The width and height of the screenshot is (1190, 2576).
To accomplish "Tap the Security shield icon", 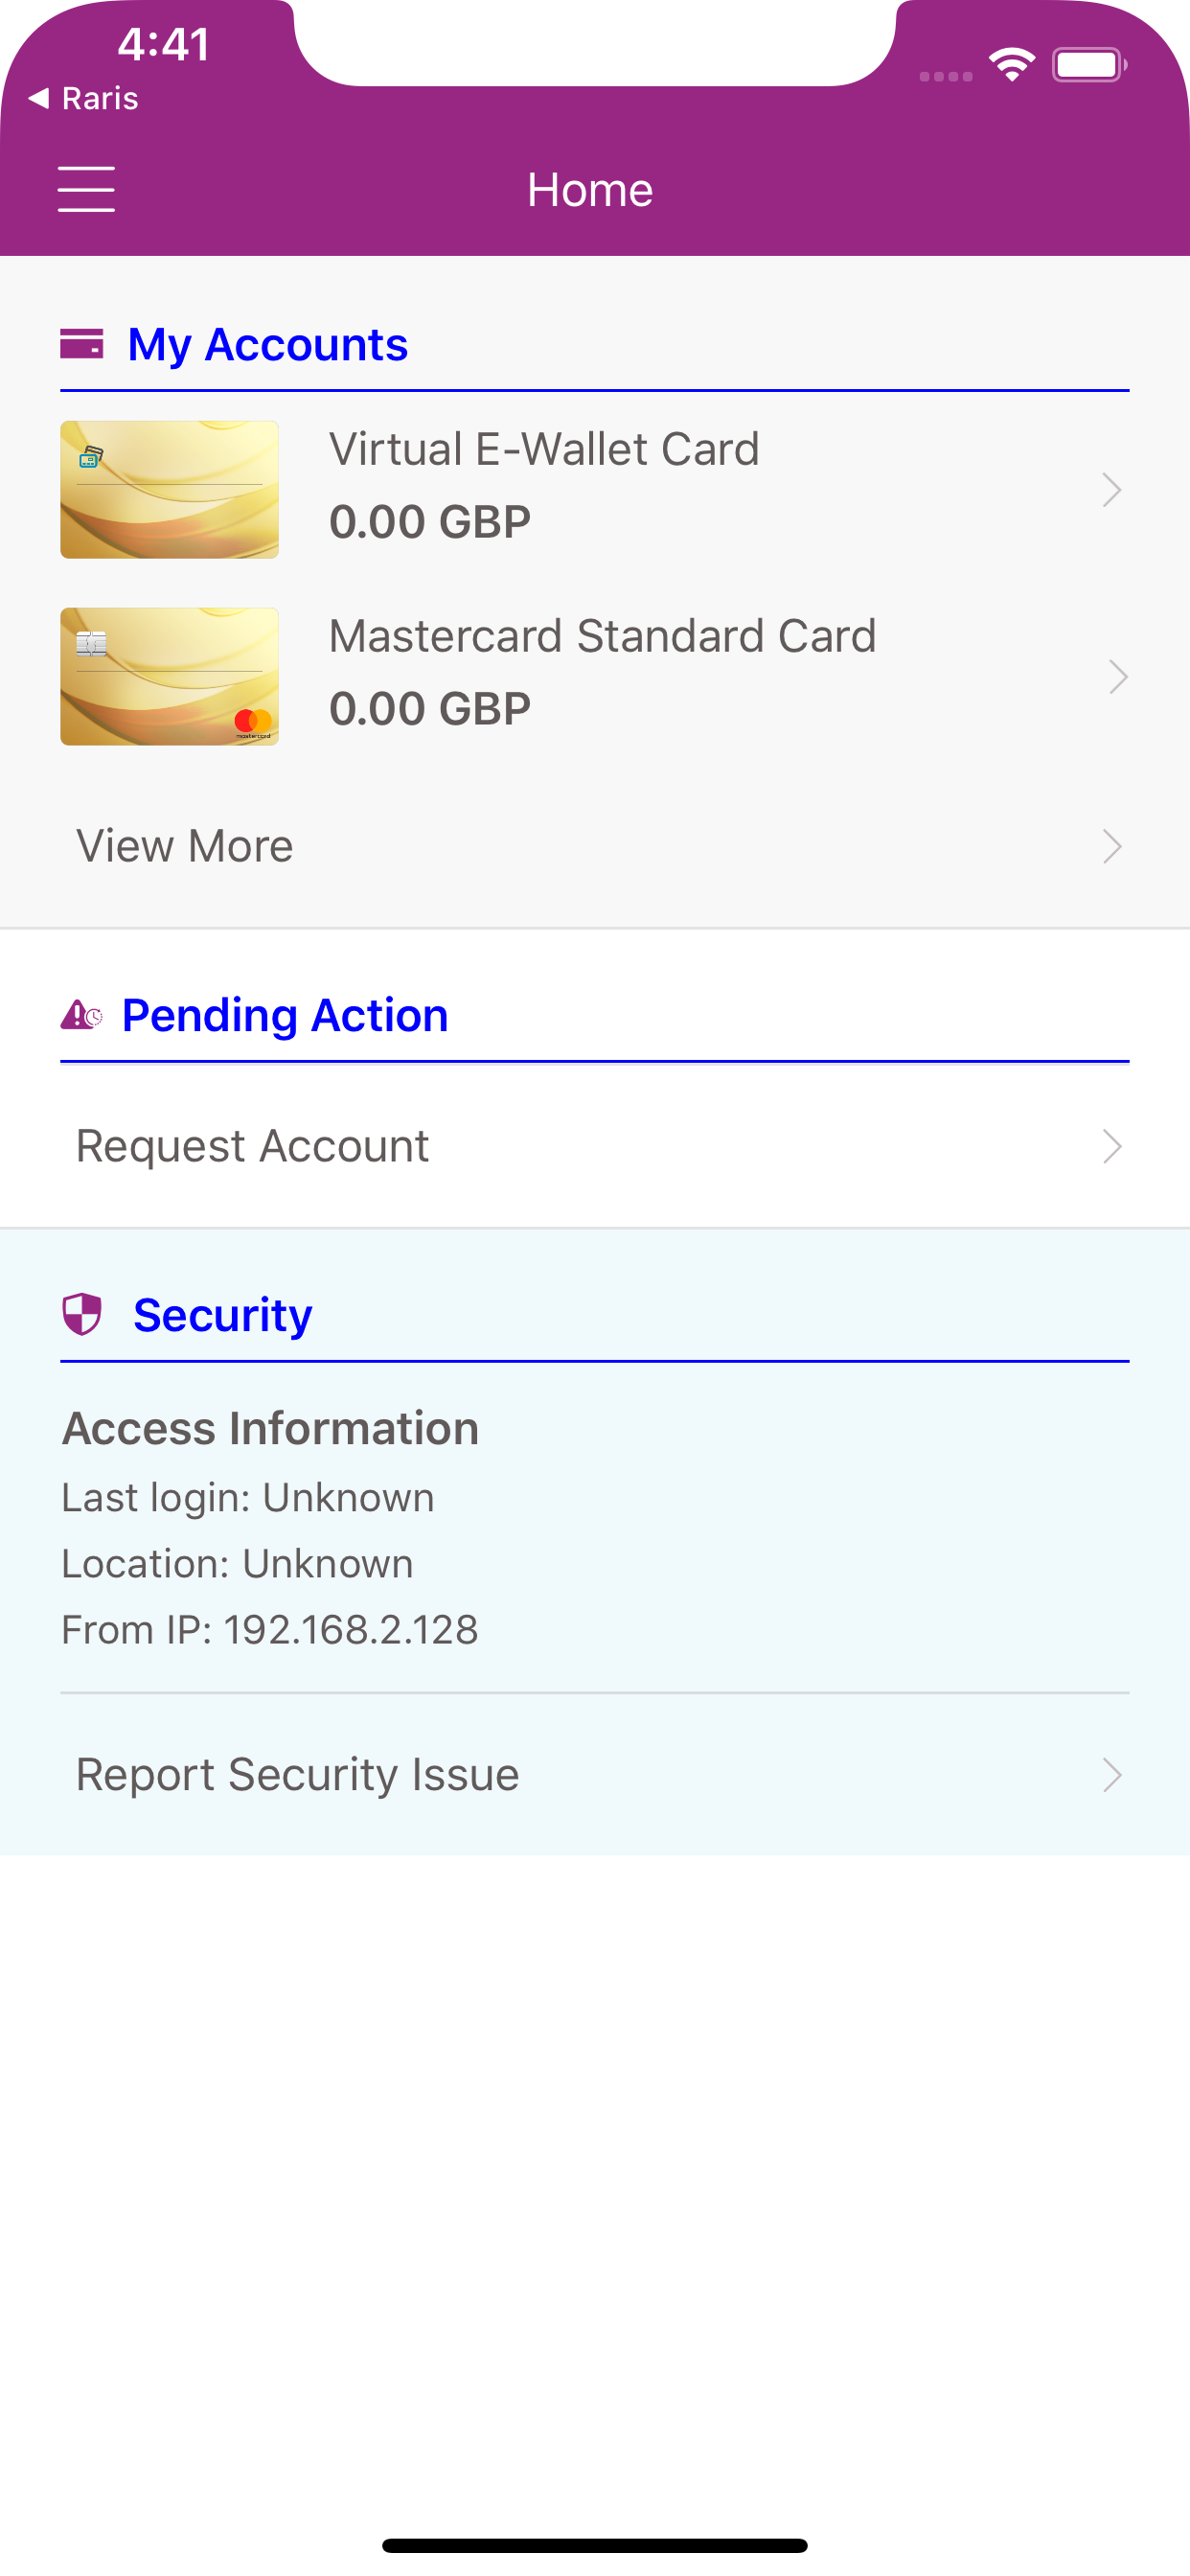I will coord(82,1314).
